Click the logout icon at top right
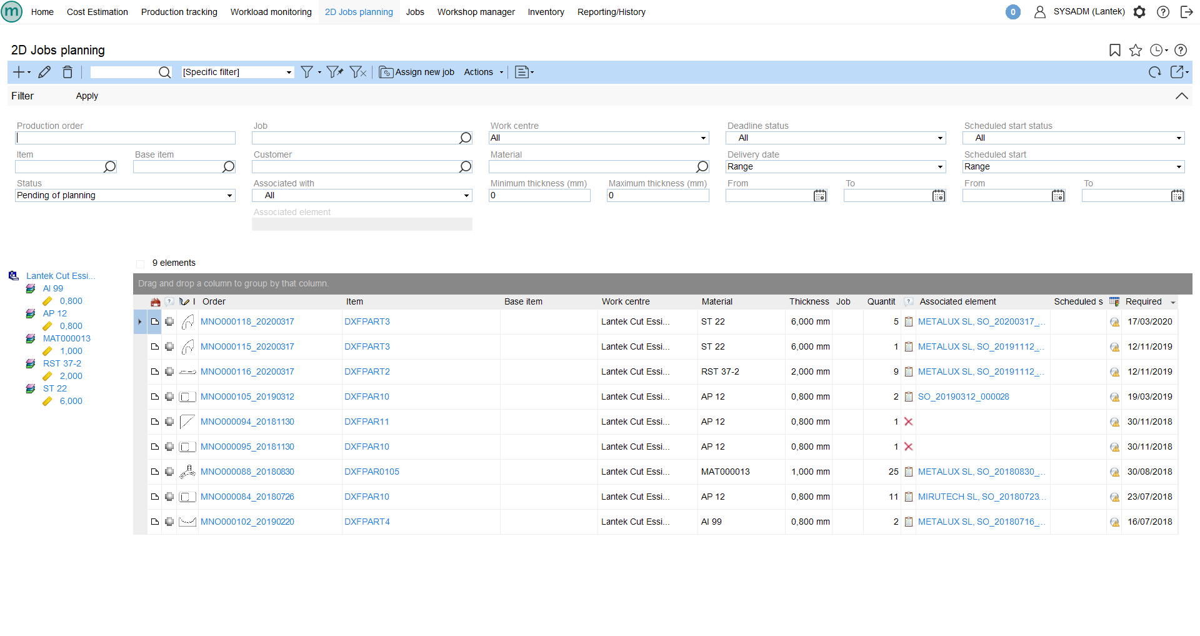This screenshot has height=636, width=1200. [1186, 12]
